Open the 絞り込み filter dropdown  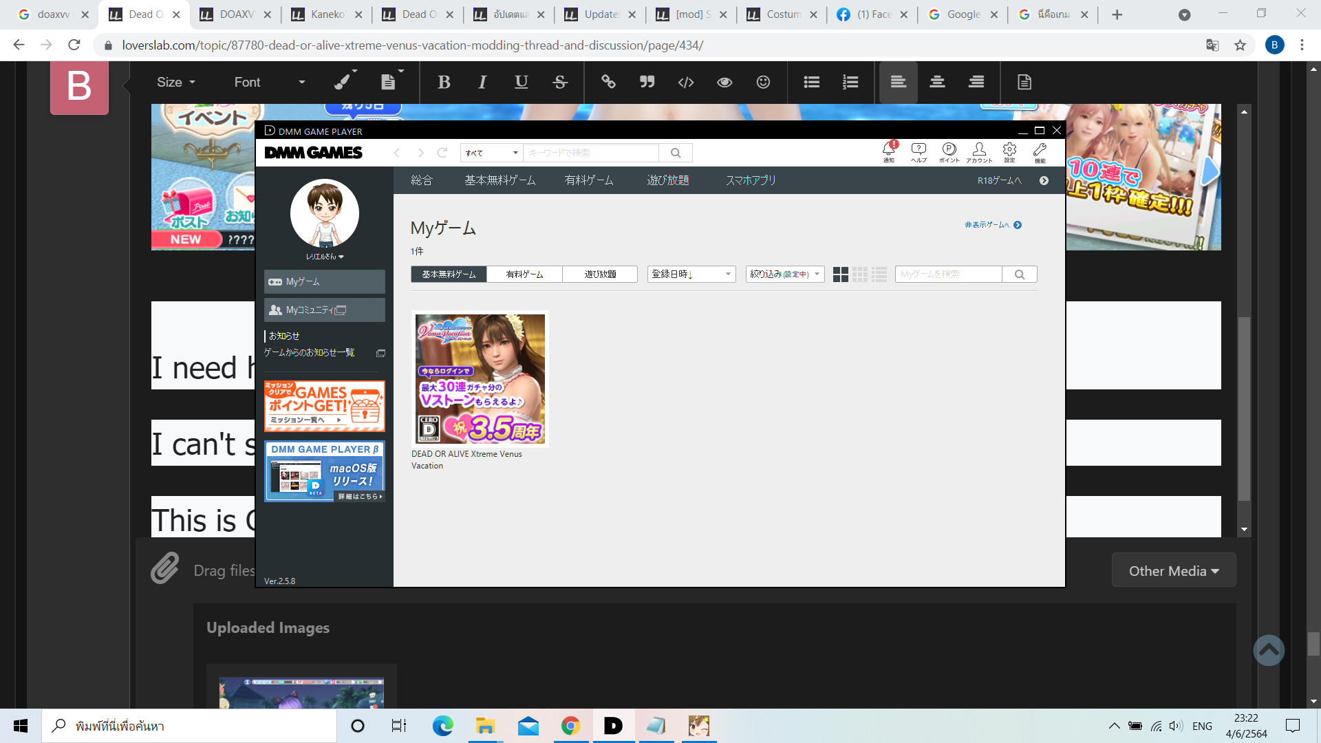[x=785, y=274]
